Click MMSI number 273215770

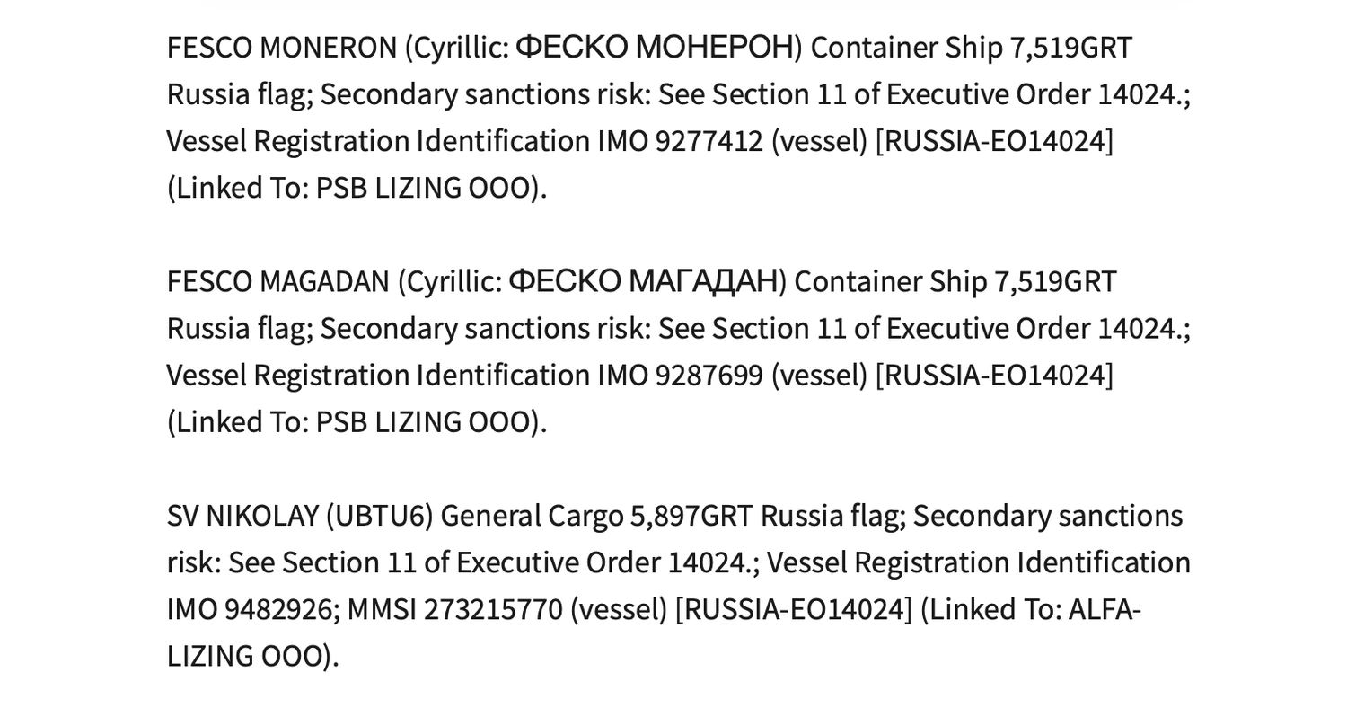click(x=493, y=610)
